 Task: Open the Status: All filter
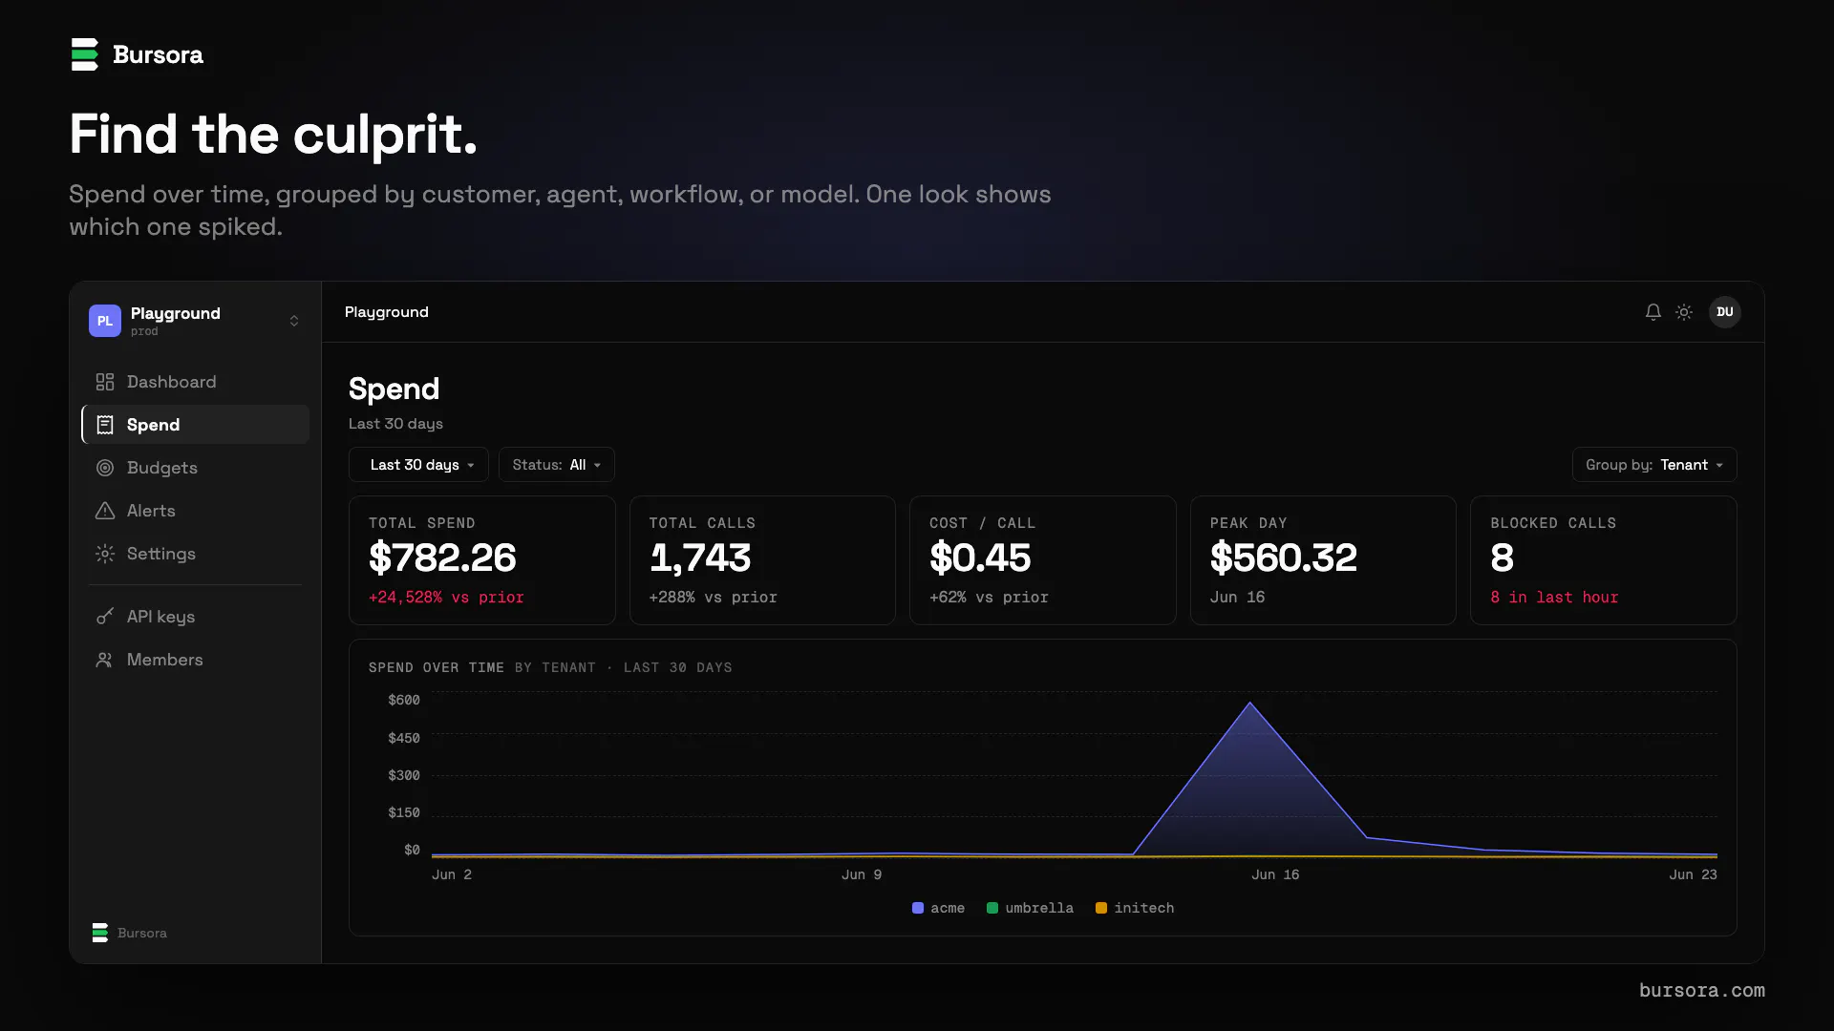point(557,465)
